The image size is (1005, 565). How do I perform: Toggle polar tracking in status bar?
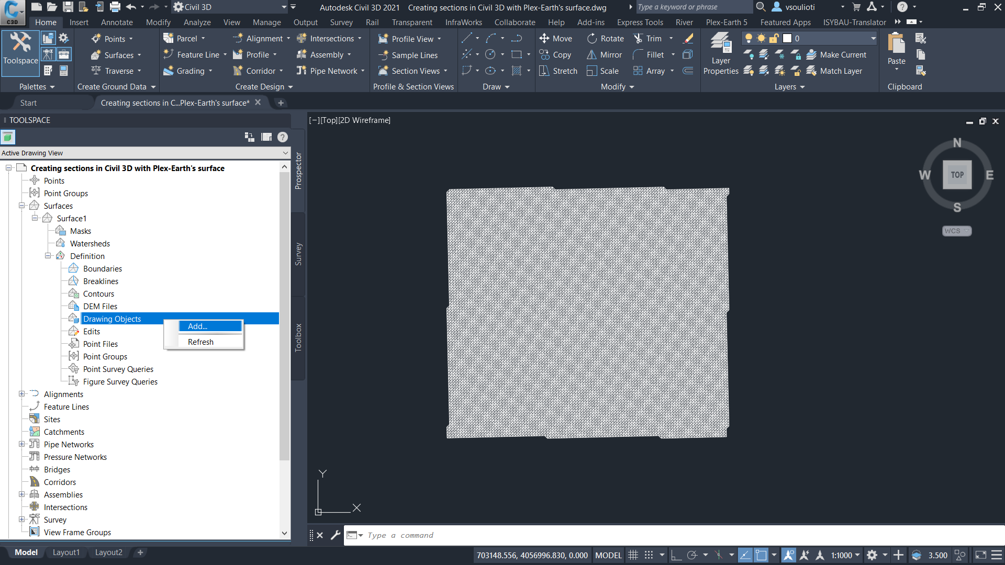click(x=692, y=555)
